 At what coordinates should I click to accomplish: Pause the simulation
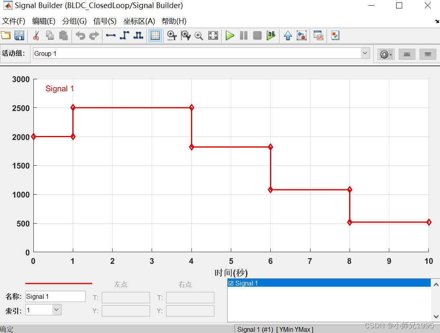244,35
